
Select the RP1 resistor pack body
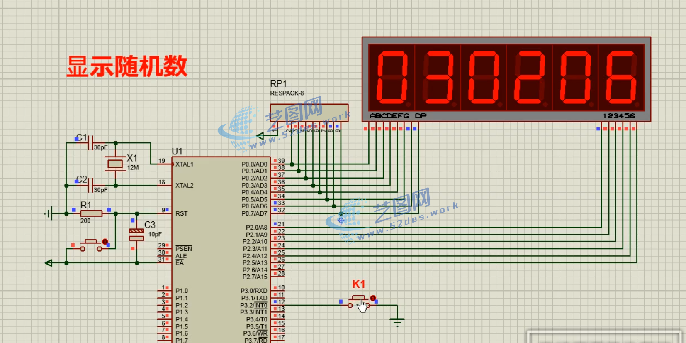point(309,113)
